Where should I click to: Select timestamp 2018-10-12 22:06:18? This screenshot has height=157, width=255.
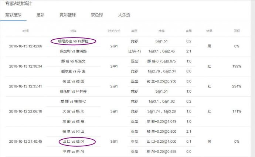25,111
